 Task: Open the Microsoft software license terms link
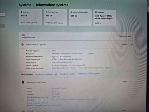pyautogui.click(x=43, y=105)
